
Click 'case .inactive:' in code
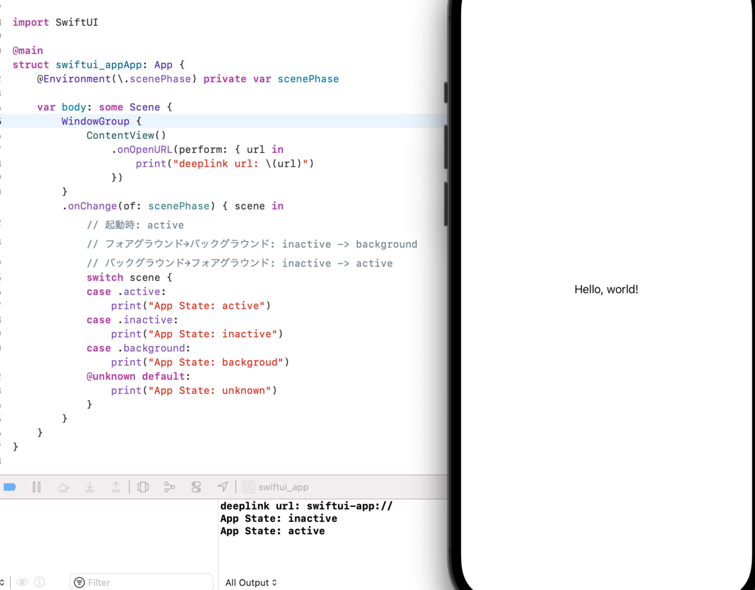pos(133,320)
